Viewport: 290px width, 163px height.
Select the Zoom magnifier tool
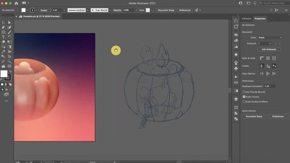(x=9, y=62)
